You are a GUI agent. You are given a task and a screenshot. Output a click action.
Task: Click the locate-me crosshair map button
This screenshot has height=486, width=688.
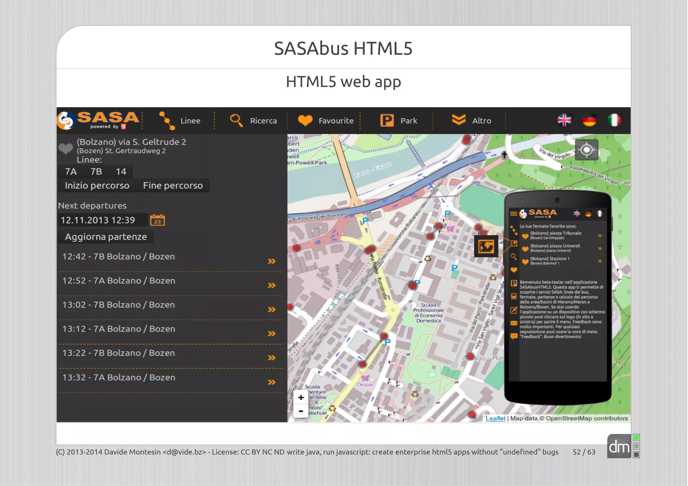[587, 150]
